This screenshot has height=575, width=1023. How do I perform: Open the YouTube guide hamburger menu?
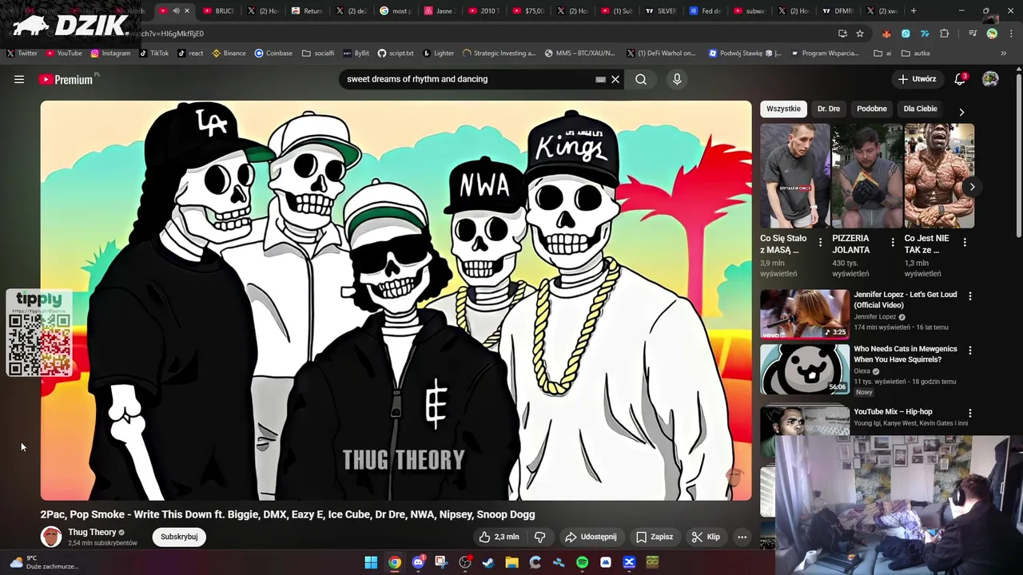pos(19,79)
